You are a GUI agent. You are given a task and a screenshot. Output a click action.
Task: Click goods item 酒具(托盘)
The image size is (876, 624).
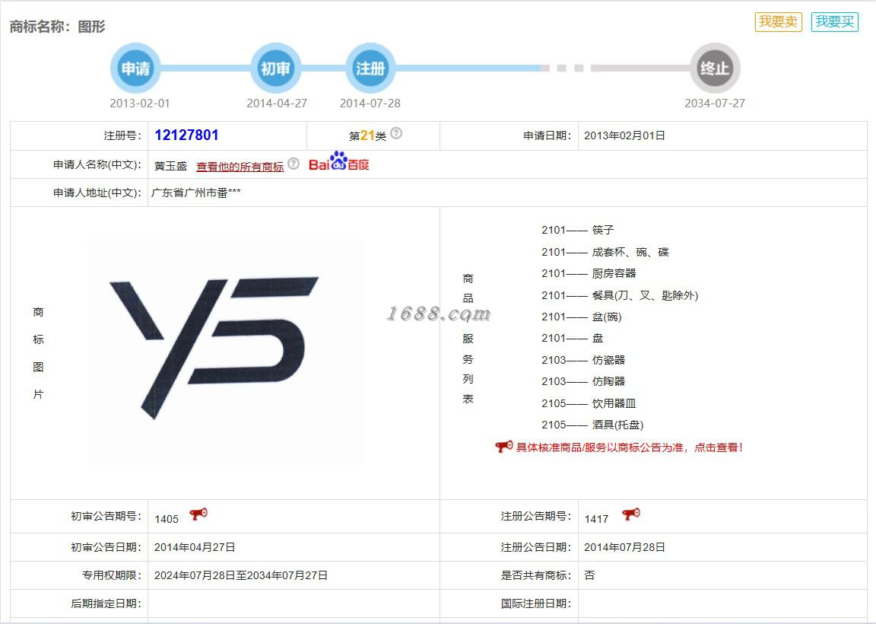pos(618,425)
